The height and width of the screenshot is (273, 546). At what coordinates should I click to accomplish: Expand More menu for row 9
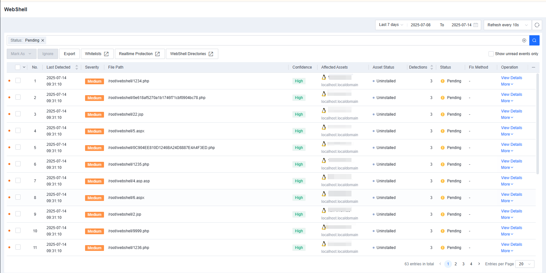coord(507,218)
